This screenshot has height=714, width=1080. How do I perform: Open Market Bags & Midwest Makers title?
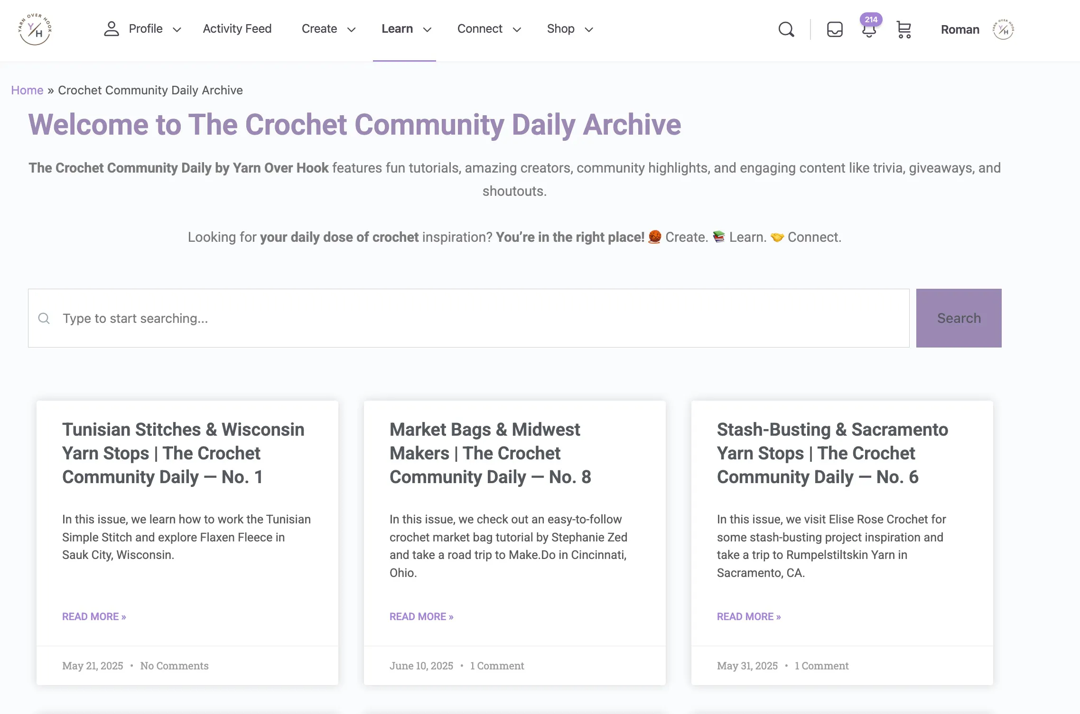point(490,453)
